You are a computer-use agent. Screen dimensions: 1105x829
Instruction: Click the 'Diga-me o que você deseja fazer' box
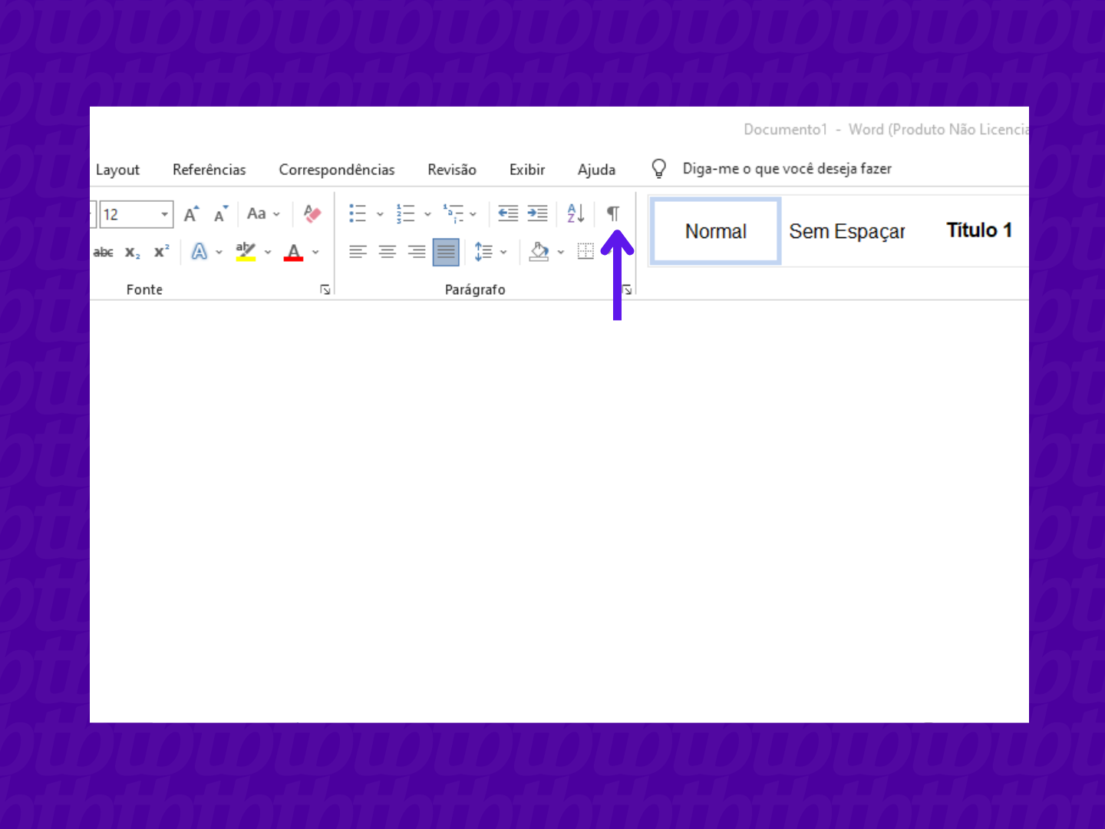tap(787, 169)
